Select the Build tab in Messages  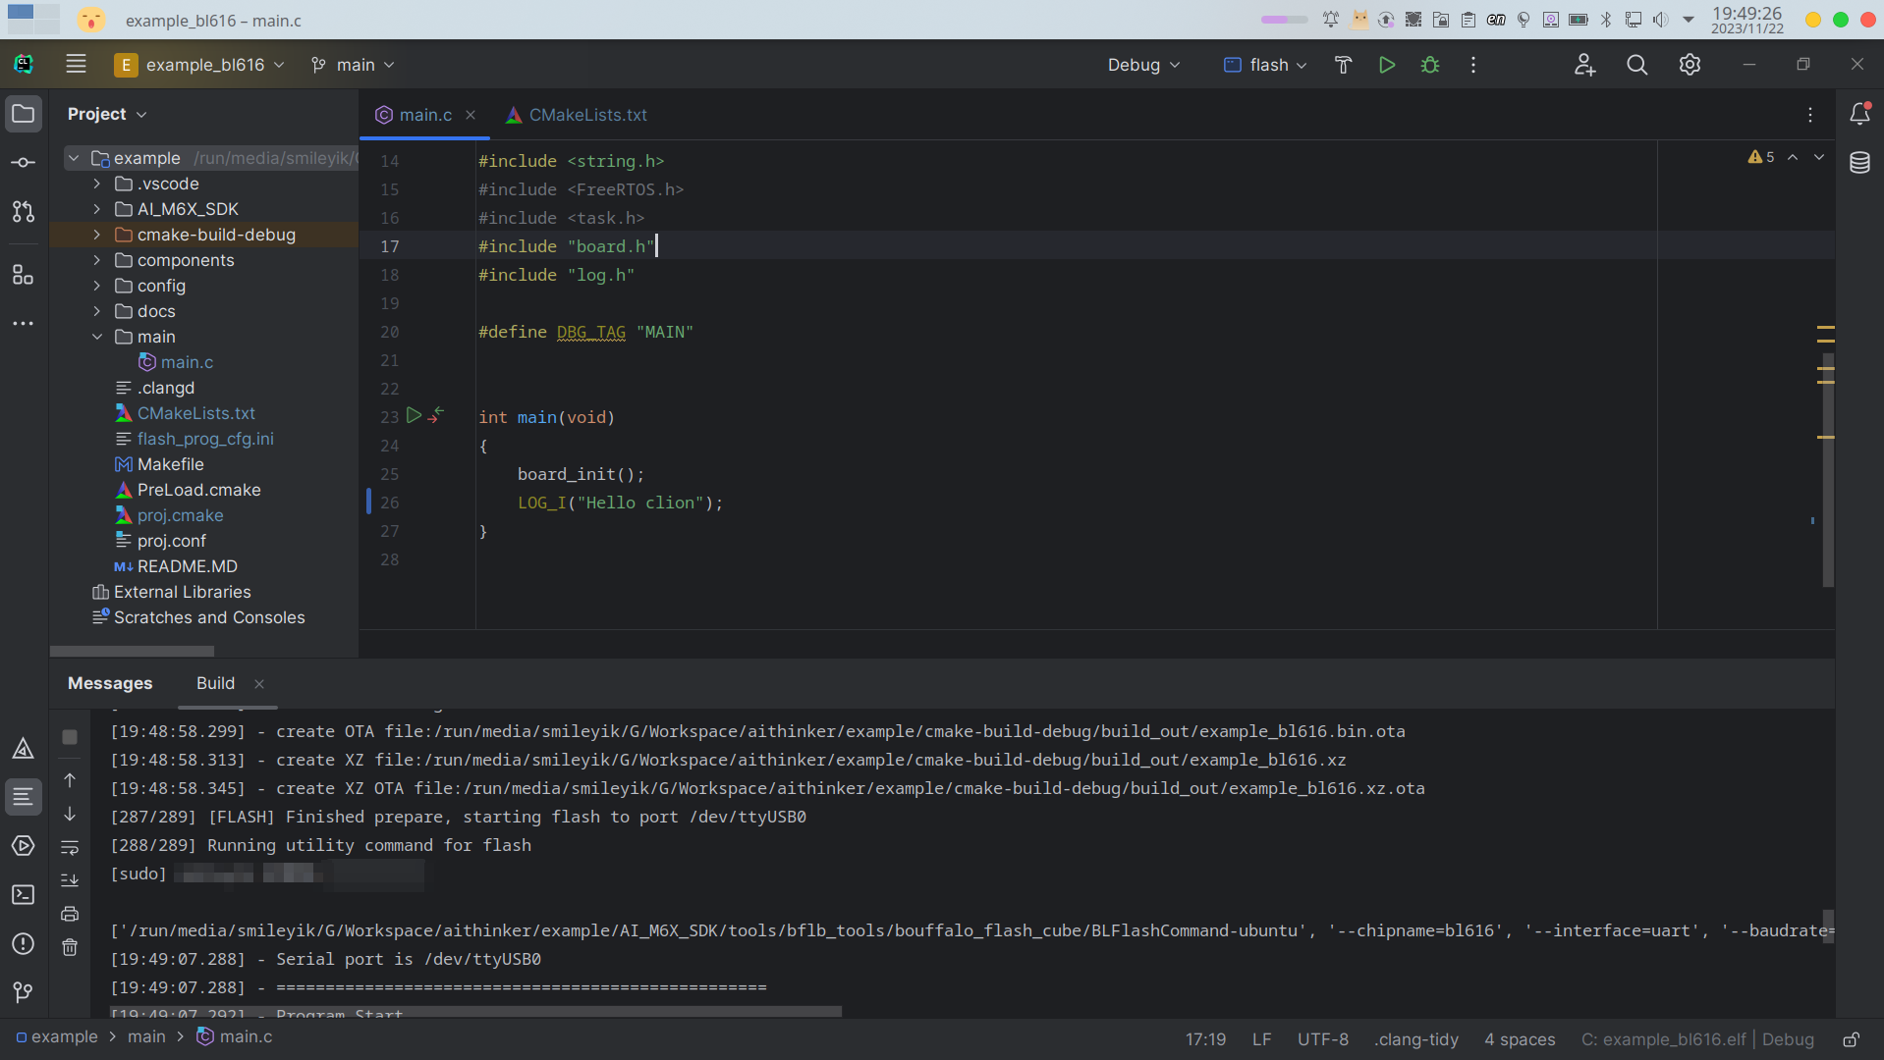pyautogui.click(x=215, y=683)
